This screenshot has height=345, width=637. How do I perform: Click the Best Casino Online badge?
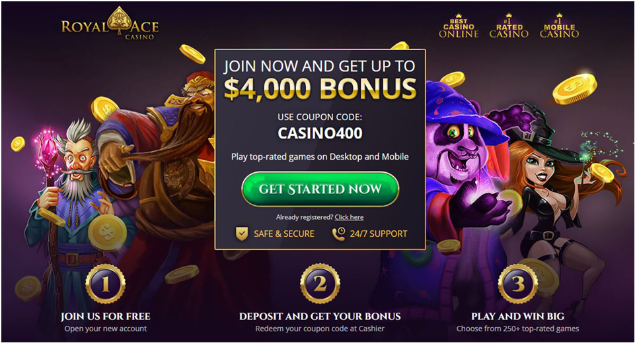click(459, 26)
